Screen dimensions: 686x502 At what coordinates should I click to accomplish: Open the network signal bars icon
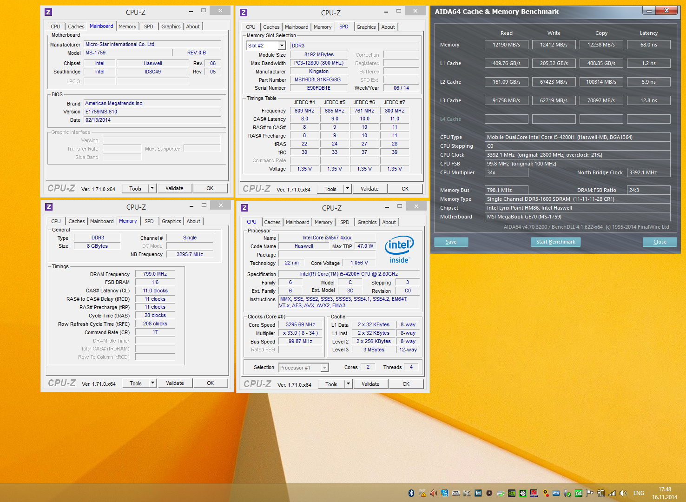(x=612, y=493)
